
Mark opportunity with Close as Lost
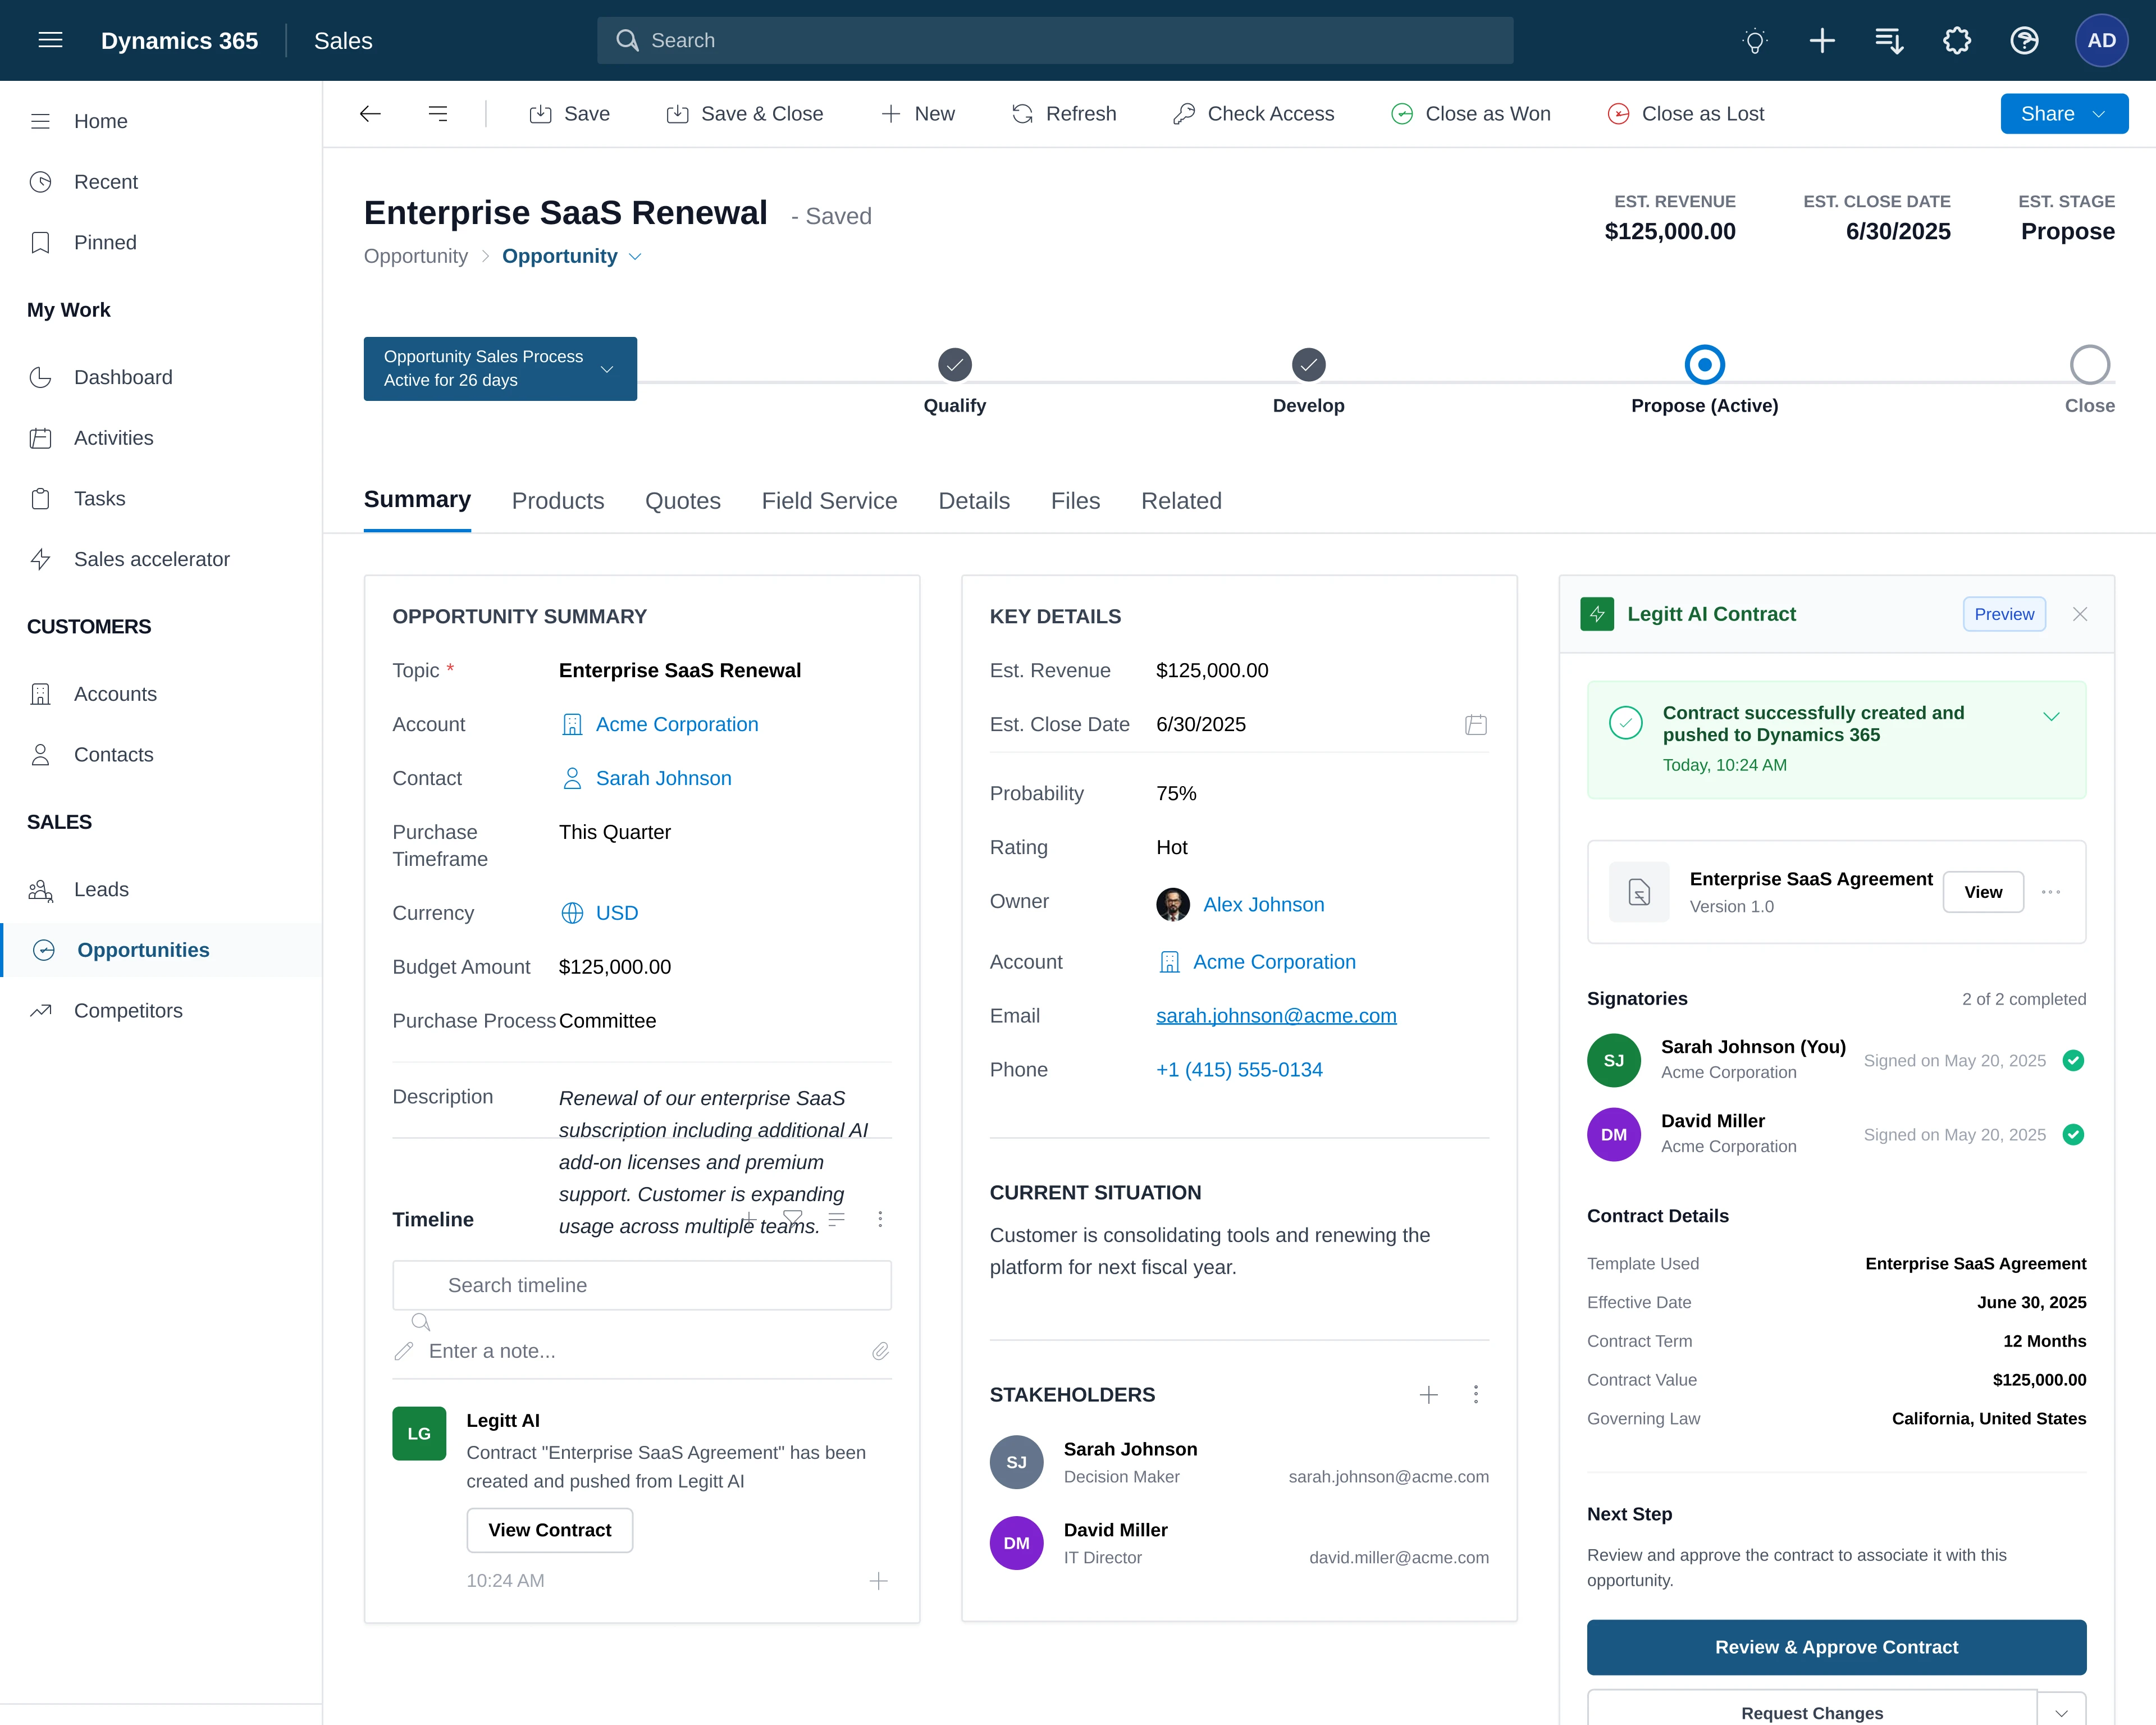[1686, 114]
